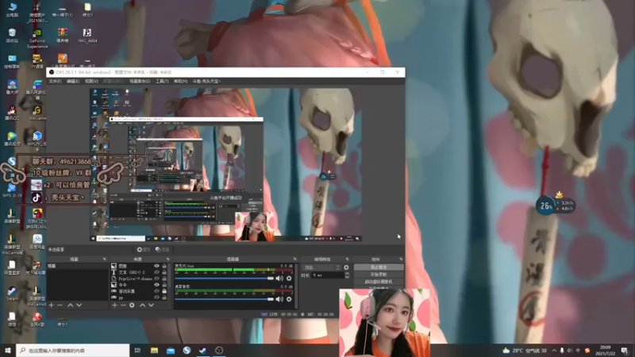Mute the desktop audio speaker icon

coord(279,299)
